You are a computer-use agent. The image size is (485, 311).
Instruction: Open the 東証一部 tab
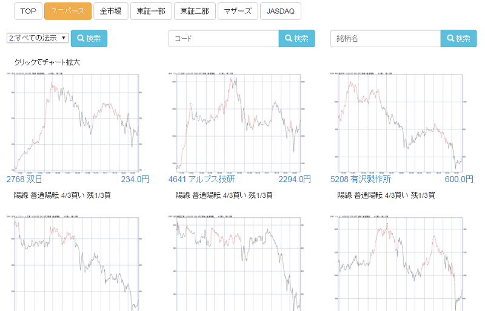point(150,11)
